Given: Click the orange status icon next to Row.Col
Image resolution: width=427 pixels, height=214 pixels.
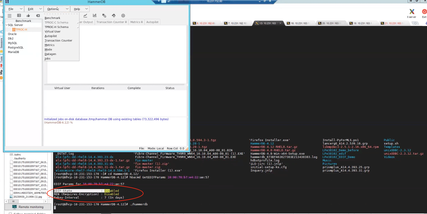Looking at the screenshot, I should (187, 148).
